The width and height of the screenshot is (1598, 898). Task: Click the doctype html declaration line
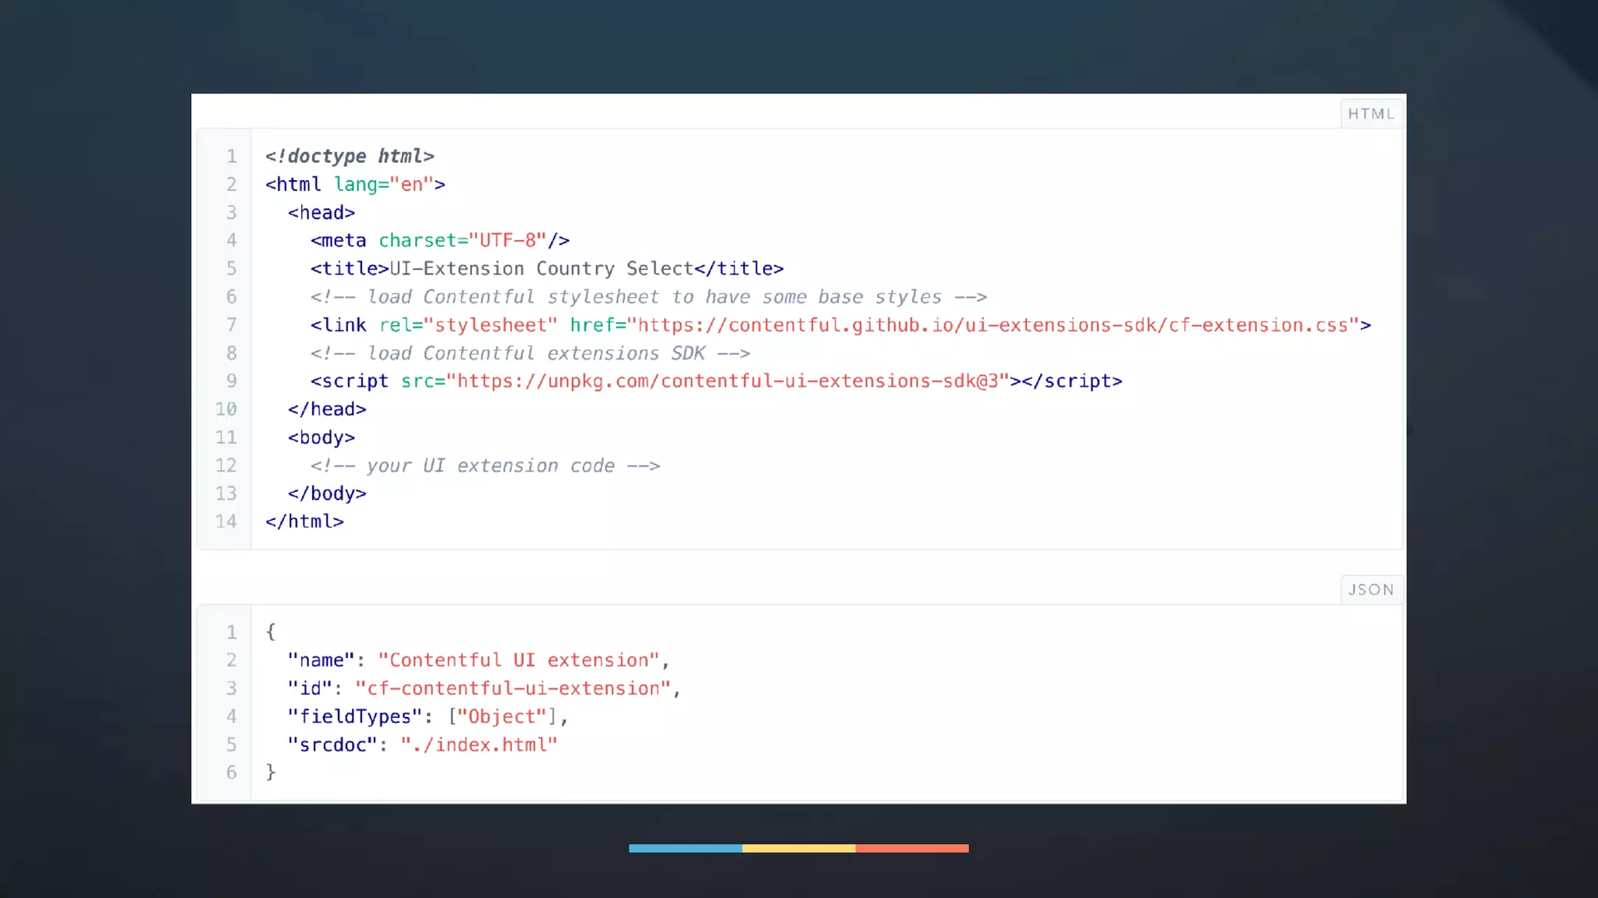[350, 156]
